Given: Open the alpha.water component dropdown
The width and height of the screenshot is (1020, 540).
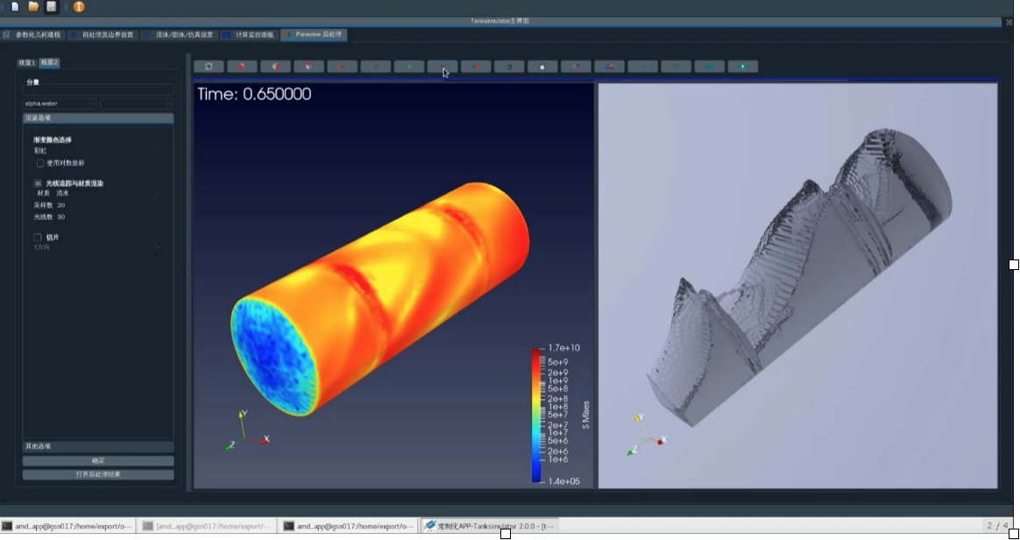Looking at the screenshot, I should click(x=60, y=103).
